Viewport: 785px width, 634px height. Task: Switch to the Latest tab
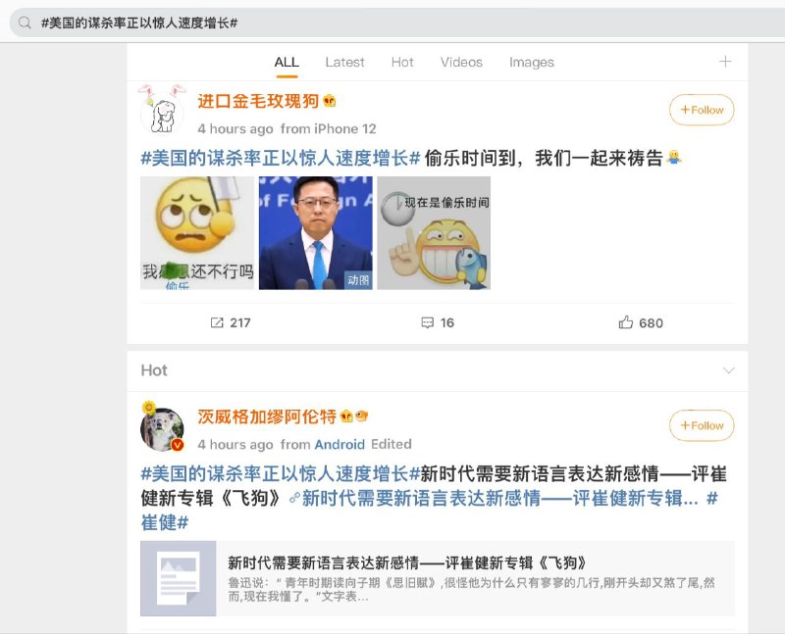(x=344, y=62)
